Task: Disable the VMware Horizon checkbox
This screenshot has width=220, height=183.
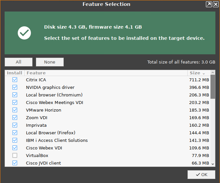Action: pyautogui.click(x=15, y=110)
